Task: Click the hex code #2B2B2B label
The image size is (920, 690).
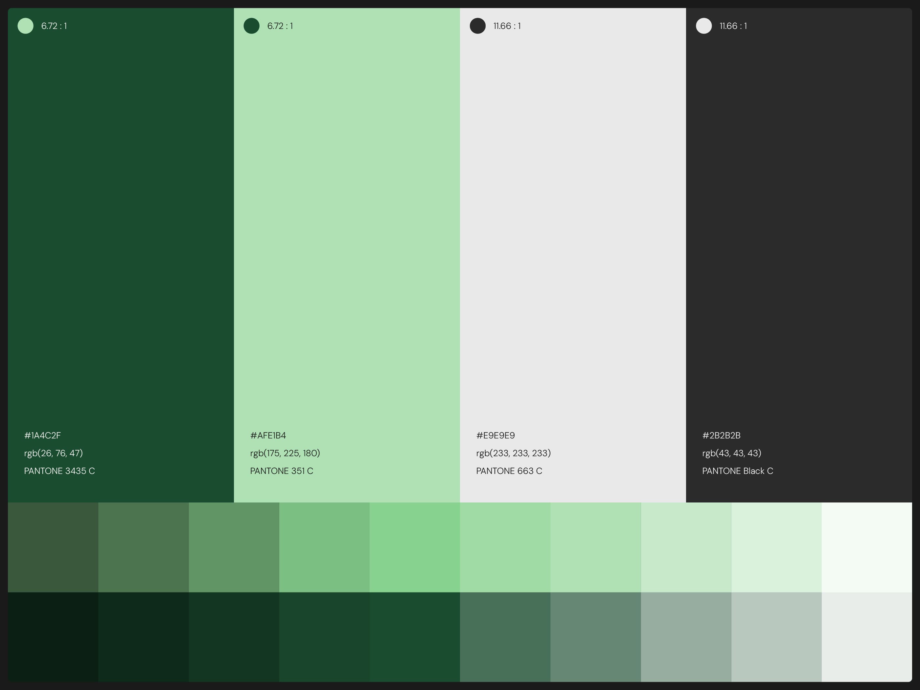Action: 721,435
